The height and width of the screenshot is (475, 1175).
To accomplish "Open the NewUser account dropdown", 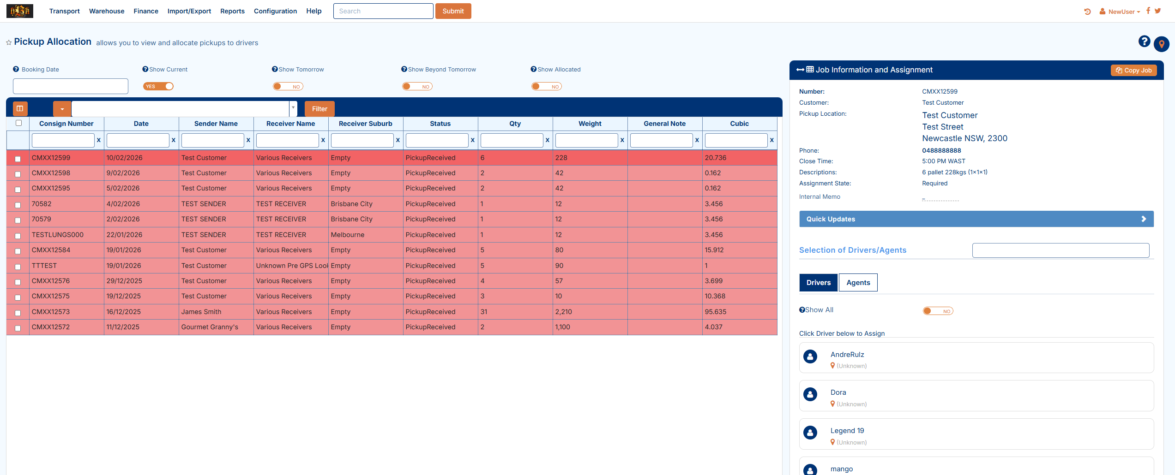I will tap(1120, 12).
